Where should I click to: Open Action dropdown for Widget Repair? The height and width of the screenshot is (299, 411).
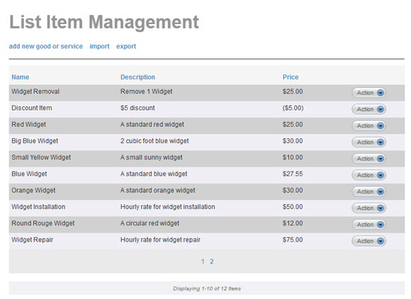point(368,241)
